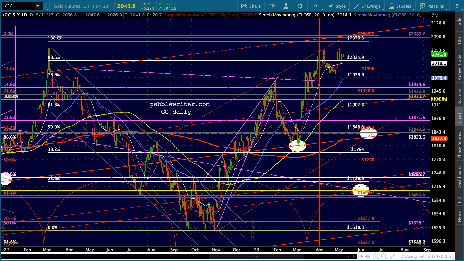Click the $2025.9 level label

click(356, 57)
